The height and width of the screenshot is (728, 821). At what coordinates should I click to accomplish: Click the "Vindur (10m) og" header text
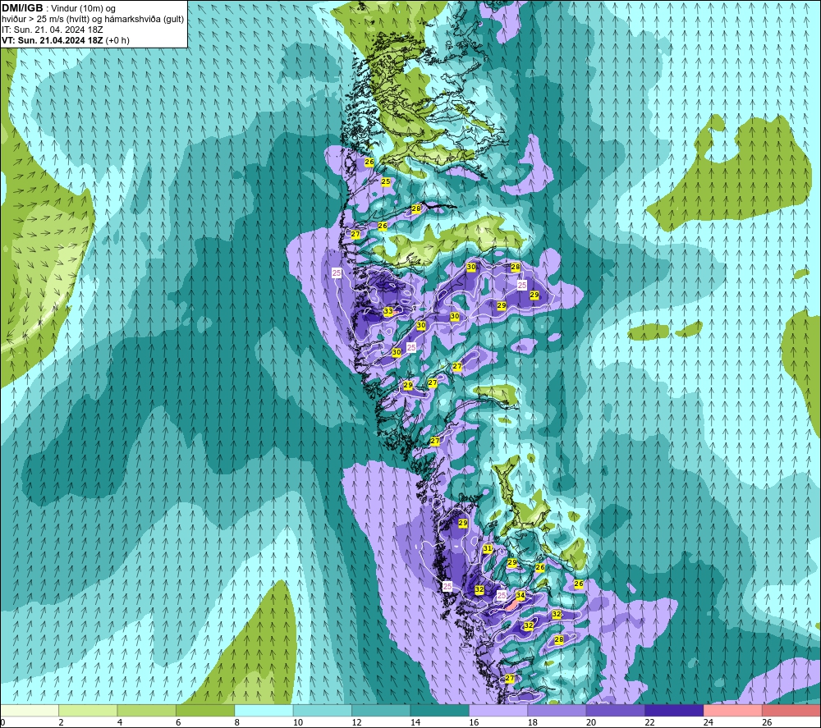coord(85,9)
